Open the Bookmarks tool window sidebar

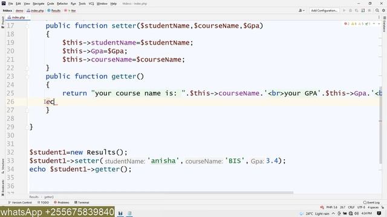pyautogui.click(x=2, y=187)
